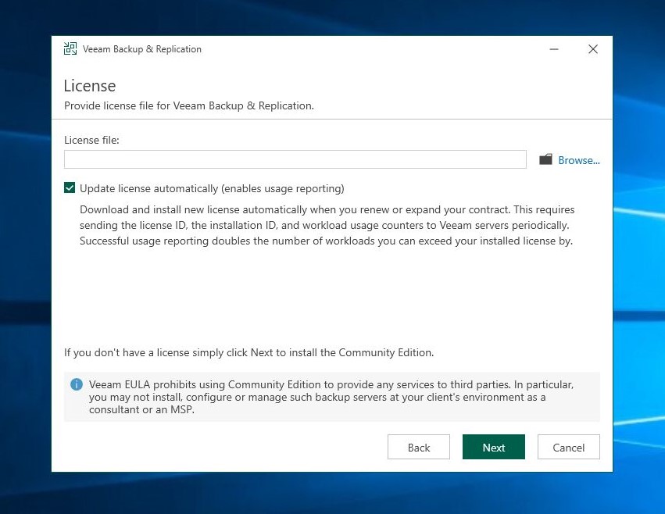Click the 'Download and install new license' description

(327, 225)
